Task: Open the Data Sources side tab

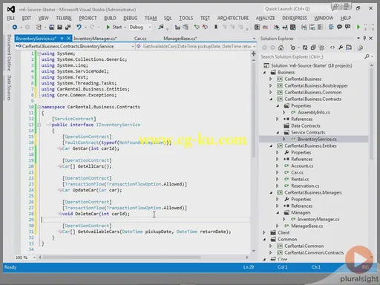Action: click(9, 88)
